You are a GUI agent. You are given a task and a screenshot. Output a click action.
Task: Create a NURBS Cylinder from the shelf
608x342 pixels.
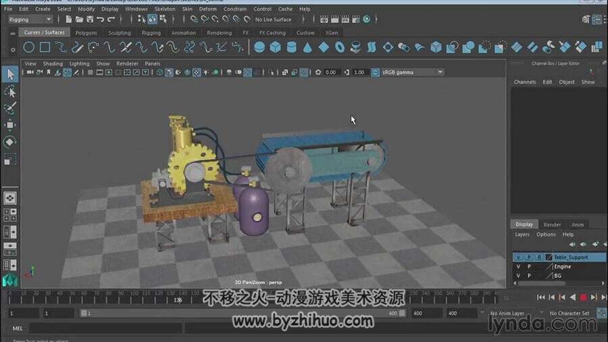(x=292, y=47)
